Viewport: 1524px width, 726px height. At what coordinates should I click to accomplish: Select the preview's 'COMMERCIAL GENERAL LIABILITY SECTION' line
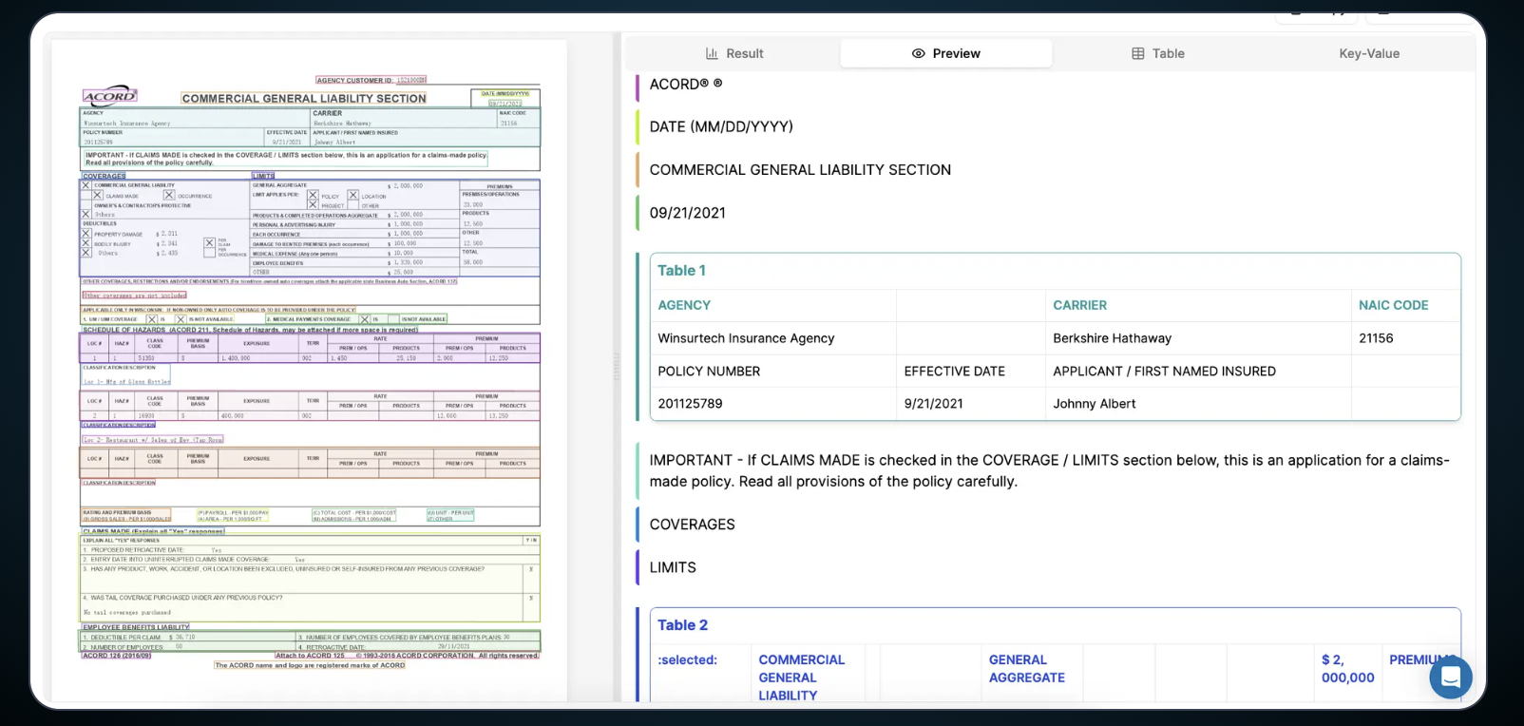tap(800, 170)
